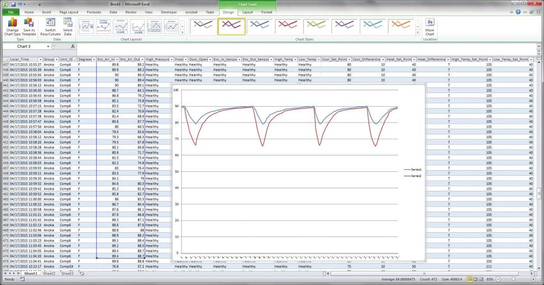Open the Name Box dropdown
Image resolution: width=544 pixels, height=285 pixels.
pos(48,47)
